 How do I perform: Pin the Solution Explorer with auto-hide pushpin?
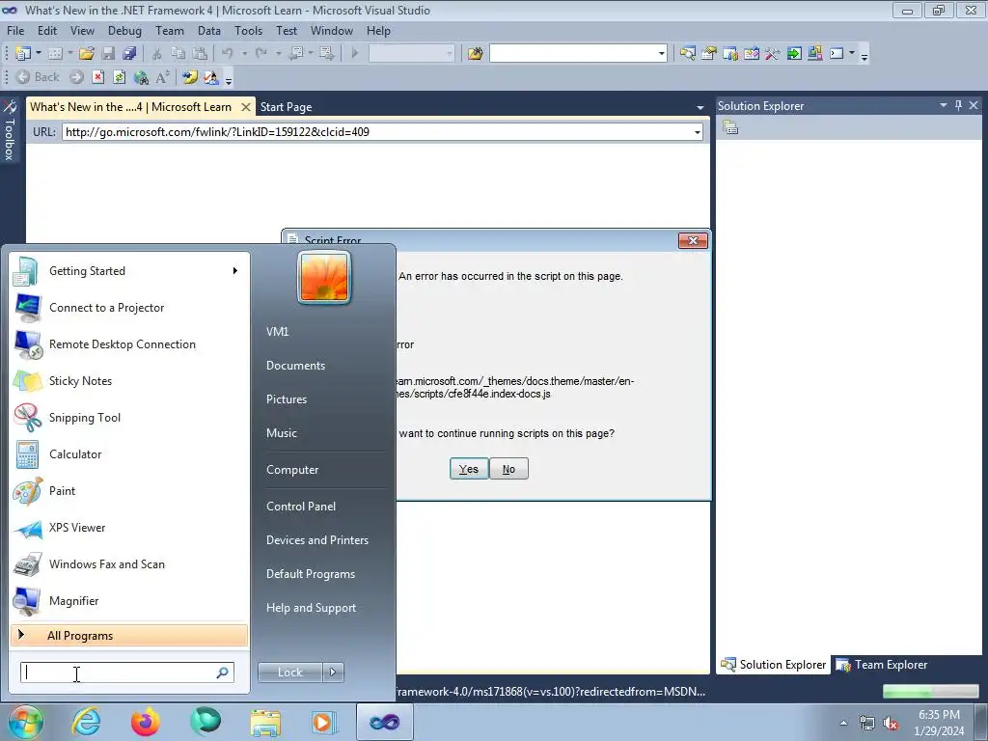coord(958,105)
